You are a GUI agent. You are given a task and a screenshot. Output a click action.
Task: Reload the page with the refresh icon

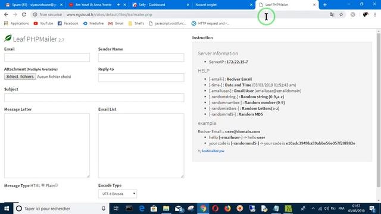[24, 14]
